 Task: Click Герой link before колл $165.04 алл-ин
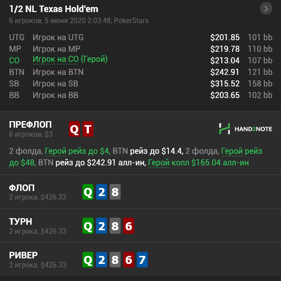click(x=159, y=163)
